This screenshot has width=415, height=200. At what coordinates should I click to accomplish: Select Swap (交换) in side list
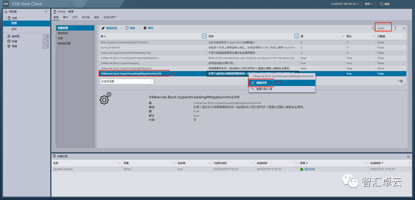click(75, 38)
